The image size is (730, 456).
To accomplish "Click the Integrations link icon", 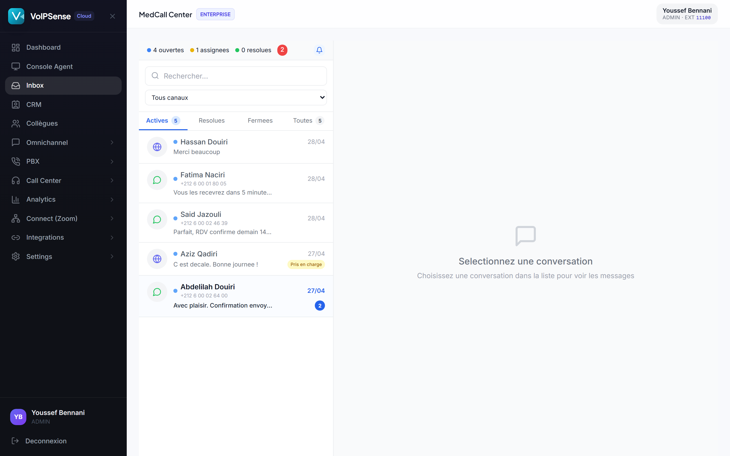I will click(16, 237).
